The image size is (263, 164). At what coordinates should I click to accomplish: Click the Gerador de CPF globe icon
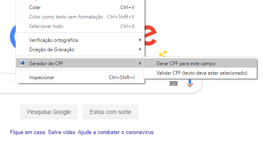point(22,63)
